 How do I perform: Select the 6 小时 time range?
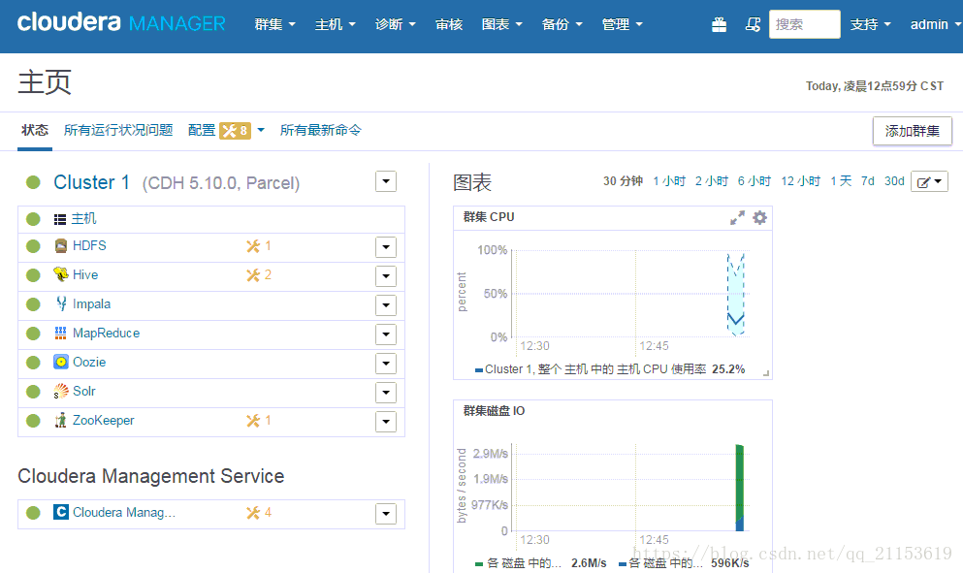click(x=754, y=181)
